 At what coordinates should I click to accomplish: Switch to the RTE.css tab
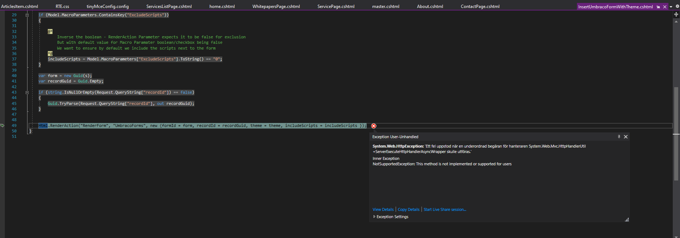pos(62,7)
